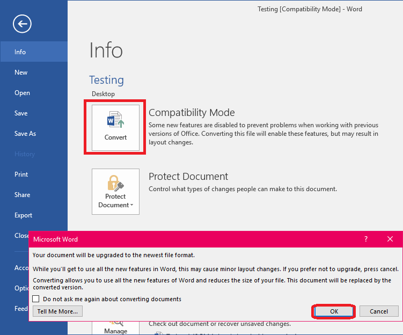Click the Compatibility Mode heading
This screenshot has height=335, width=403.
point(192,113)
